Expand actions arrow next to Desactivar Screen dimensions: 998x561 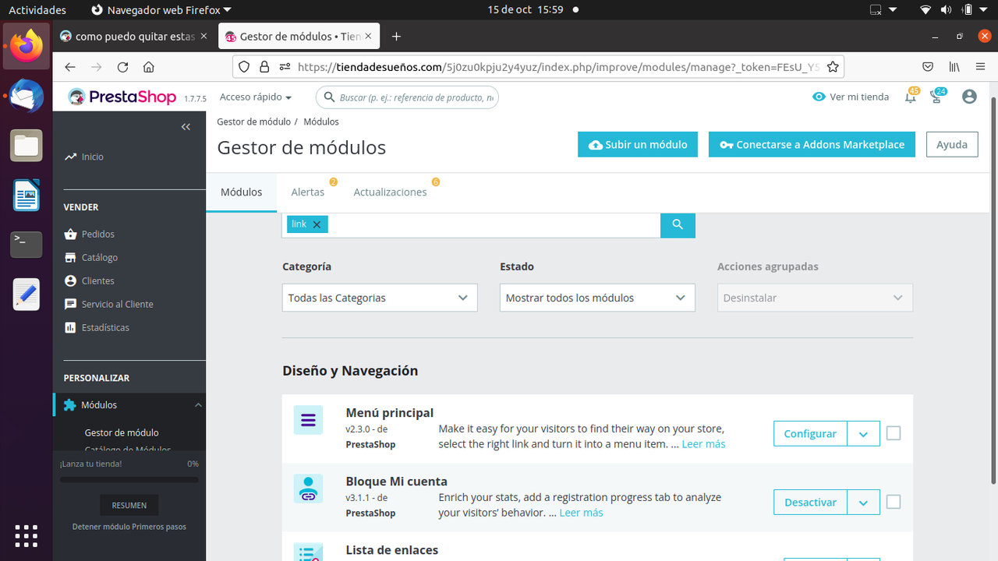pos(863,503)
